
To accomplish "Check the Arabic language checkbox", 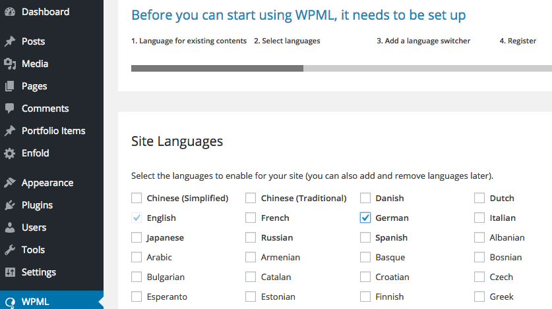I will pos(137,257).
